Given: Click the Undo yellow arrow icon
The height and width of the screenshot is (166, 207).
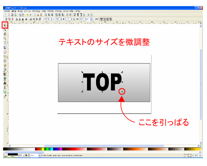Looking at the screenshot, I should 27,15.
